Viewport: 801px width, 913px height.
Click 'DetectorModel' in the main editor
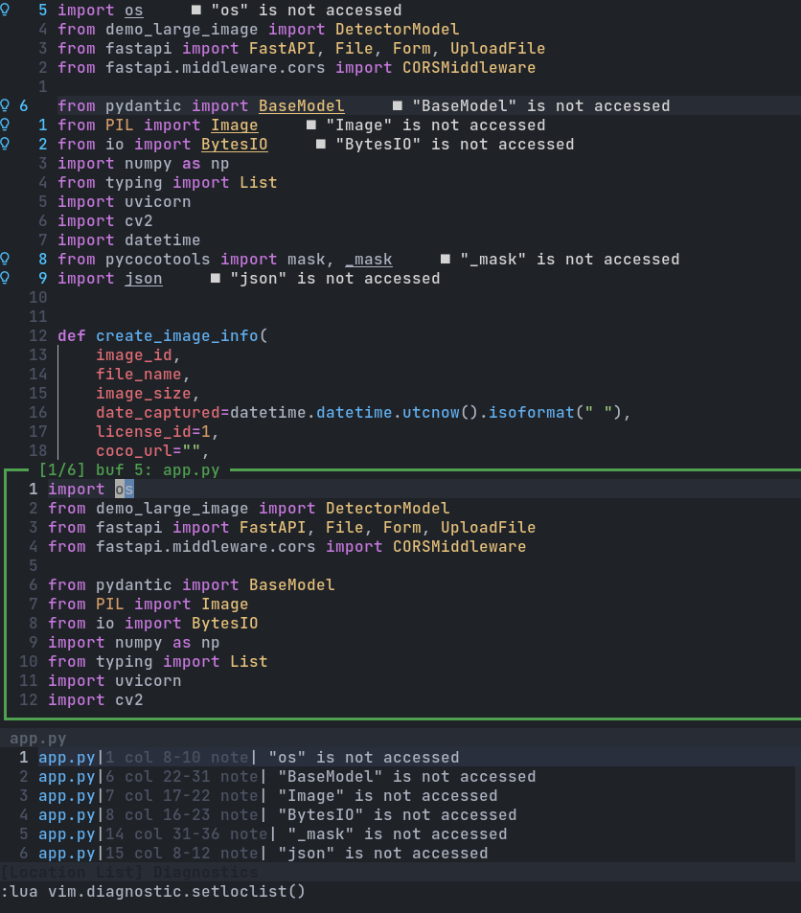[398, 29]
